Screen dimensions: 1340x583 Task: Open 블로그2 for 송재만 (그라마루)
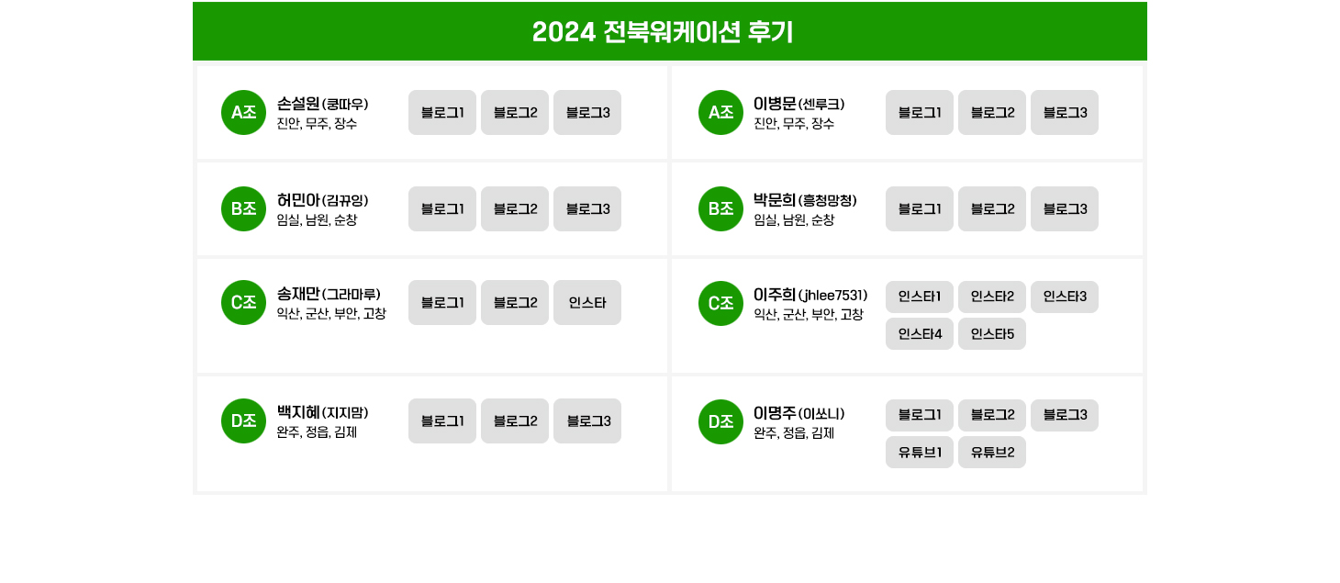point(515,303)
